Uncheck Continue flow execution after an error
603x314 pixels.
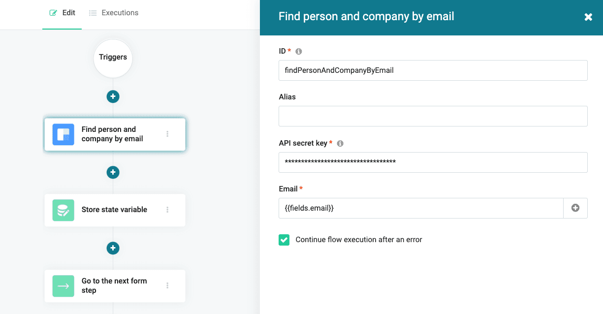284,240
